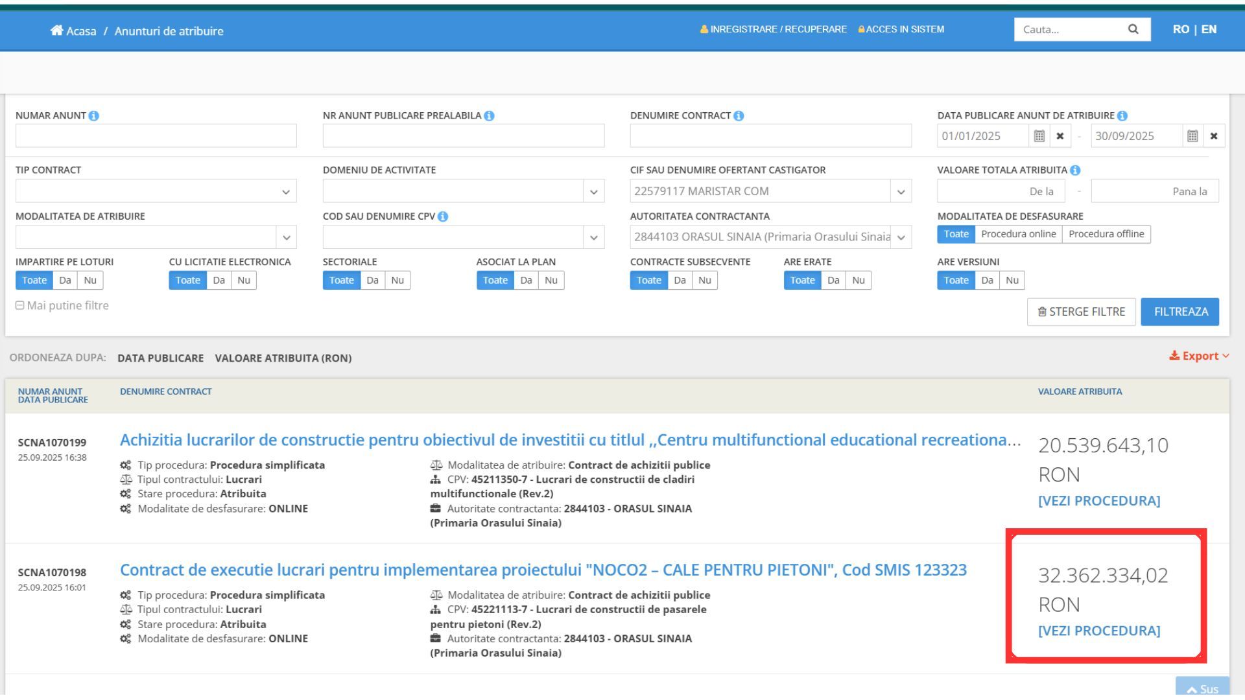Sort results by VALOARE ATRIBUITA (RON)
Screen dimensions: 1245x700
tap(283, 358)
